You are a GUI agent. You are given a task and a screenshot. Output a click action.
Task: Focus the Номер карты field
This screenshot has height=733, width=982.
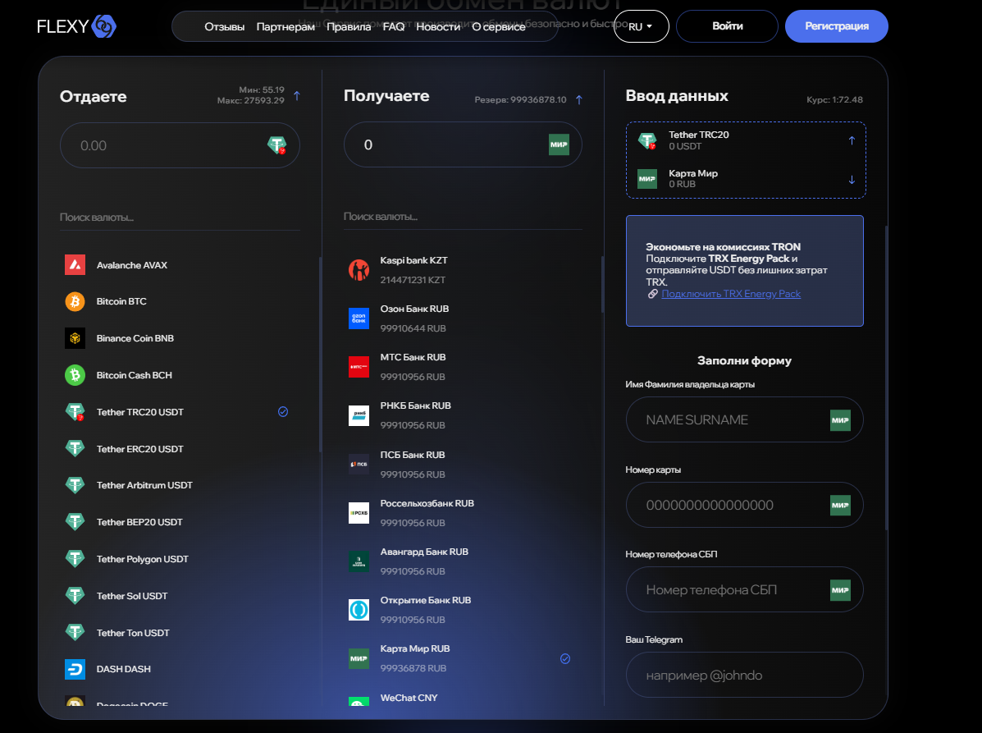pos(745,505)
